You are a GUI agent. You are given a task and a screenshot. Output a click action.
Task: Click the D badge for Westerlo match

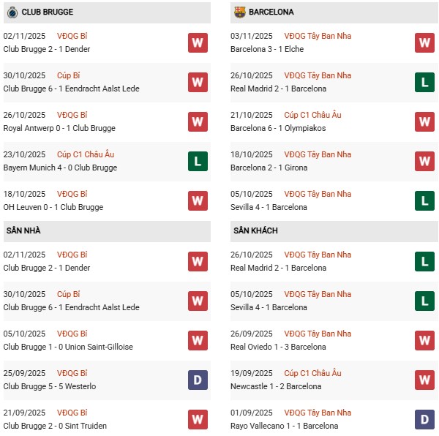coord(198,380)
